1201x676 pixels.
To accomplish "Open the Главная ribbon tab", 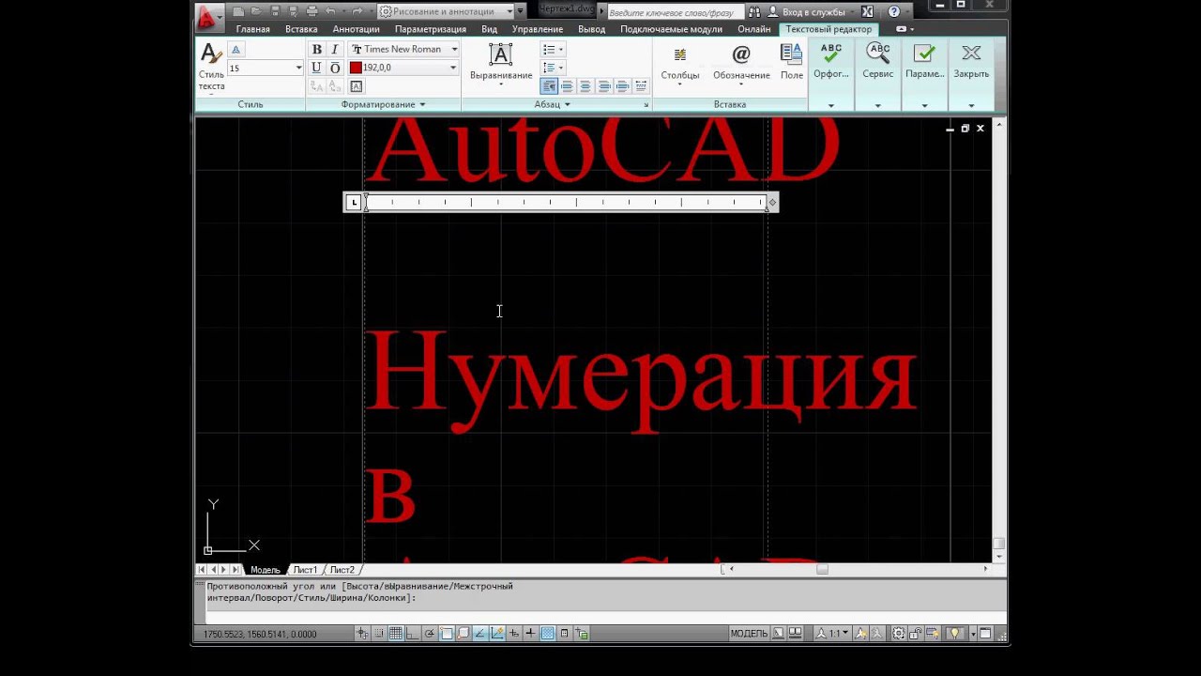I will click(253, 29).
